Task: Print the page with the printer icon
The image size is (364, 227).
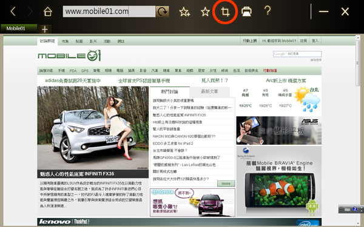Action: [x=246, y=12]
